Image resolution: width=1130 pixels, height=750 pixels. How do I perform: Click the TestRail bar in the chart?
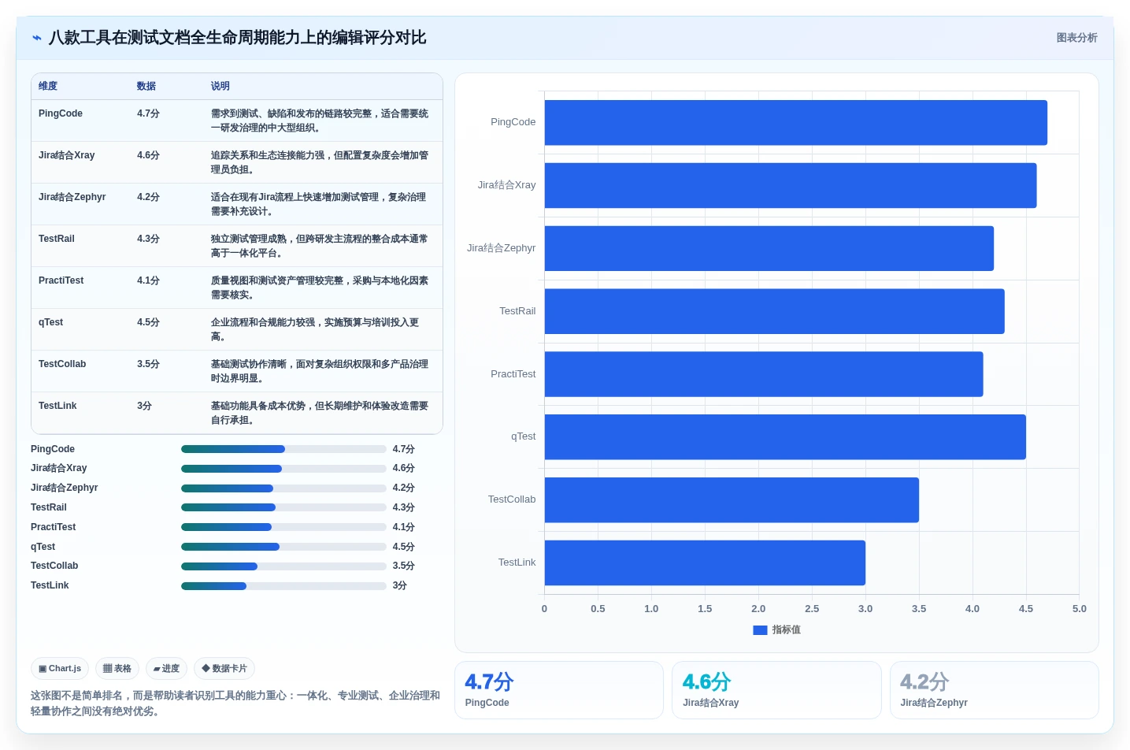(774, 311)
